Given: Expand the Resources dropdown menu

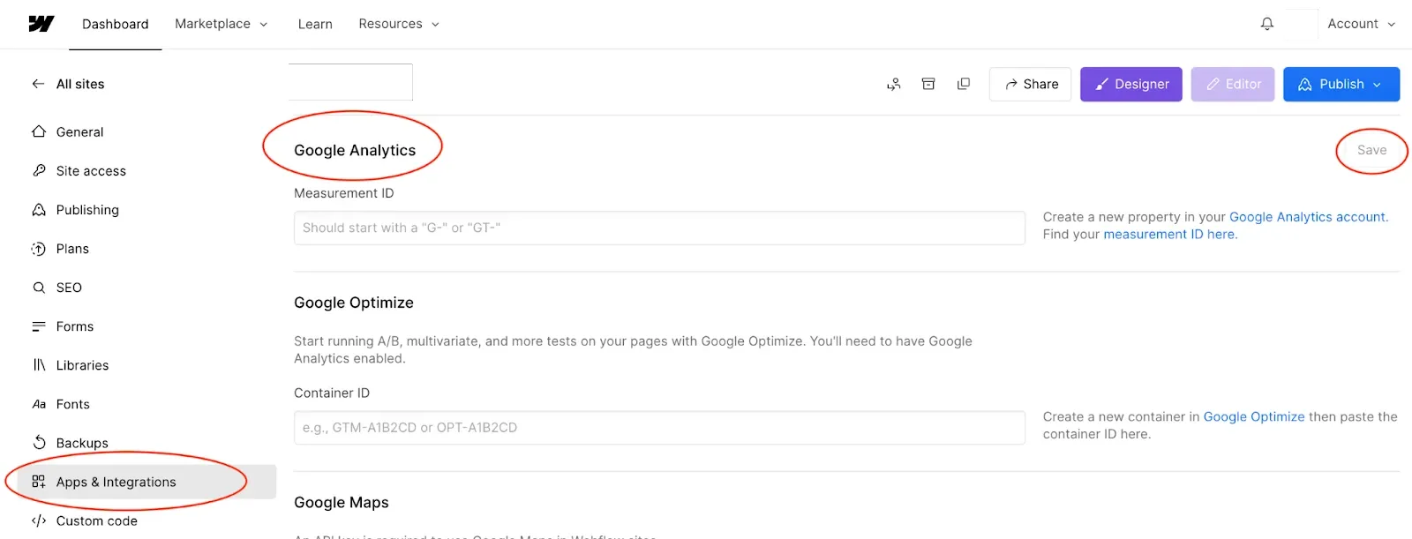Looking at the screenshot, I should tap(399, 24).
